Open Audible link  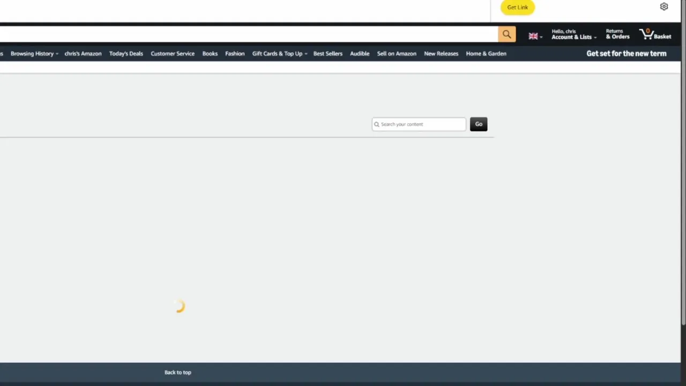click(360, 54)
